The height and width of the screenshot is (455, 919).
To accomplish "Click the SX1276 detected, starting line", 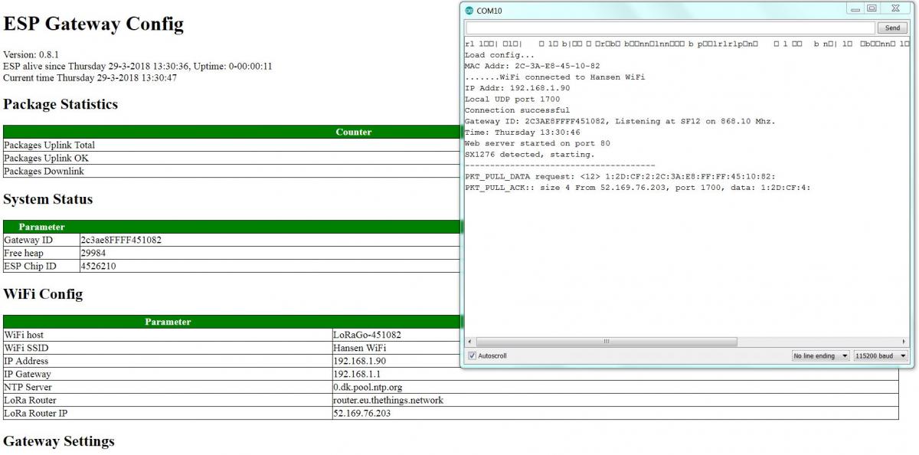I will point(529,154).
